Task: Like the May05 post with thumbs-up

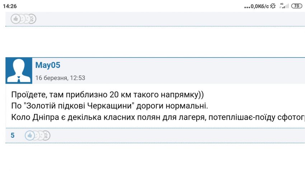Action: tap(29, 135)
